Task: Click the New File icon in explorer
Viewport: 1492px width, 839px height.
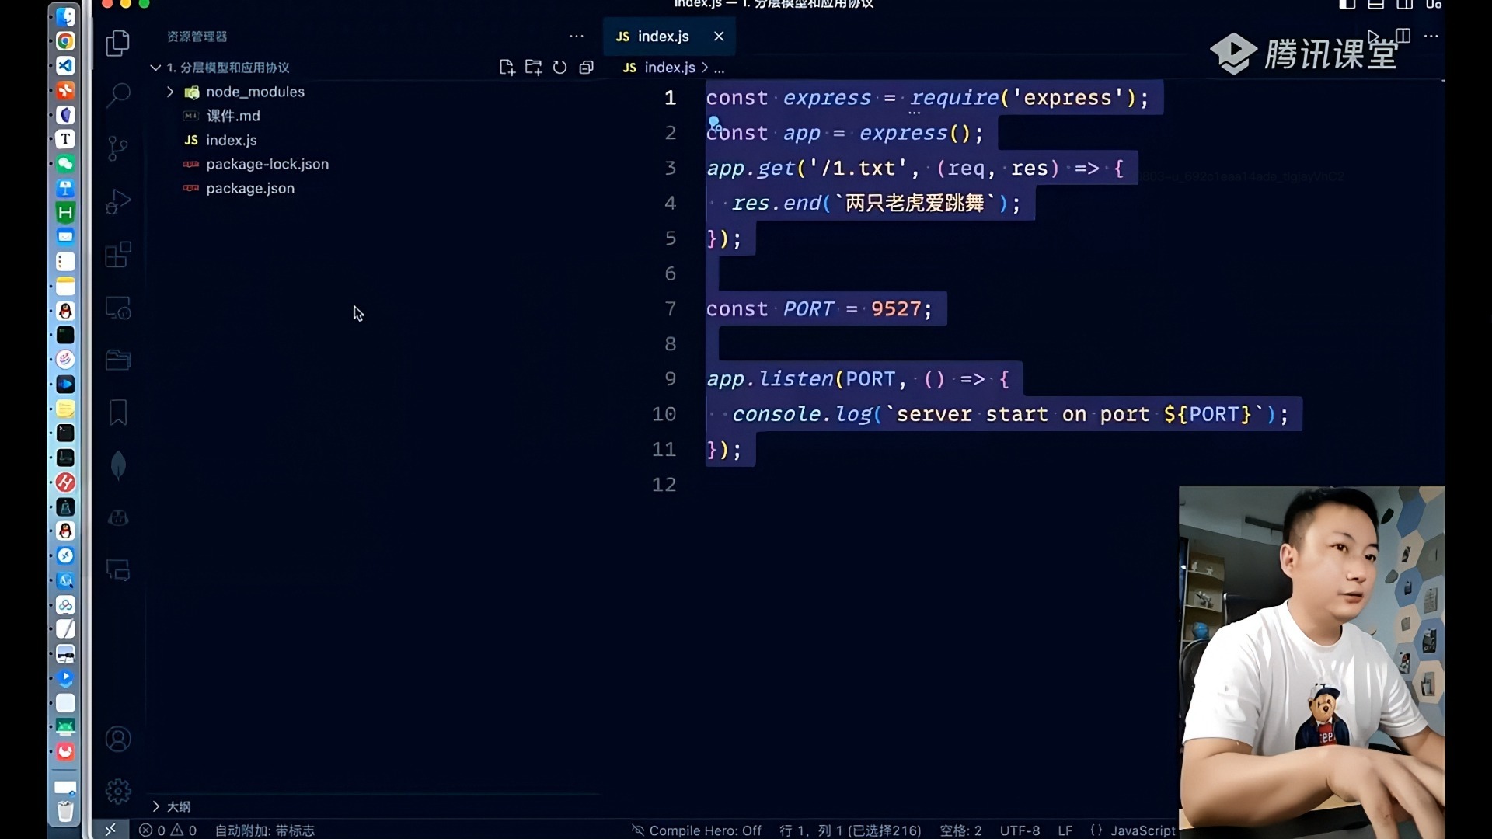Action: tap(507, 68)
